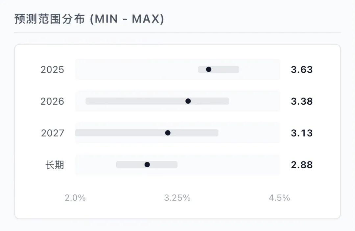
Task: Click the 2.0% axis label
Action: click(x=75, y=198)
